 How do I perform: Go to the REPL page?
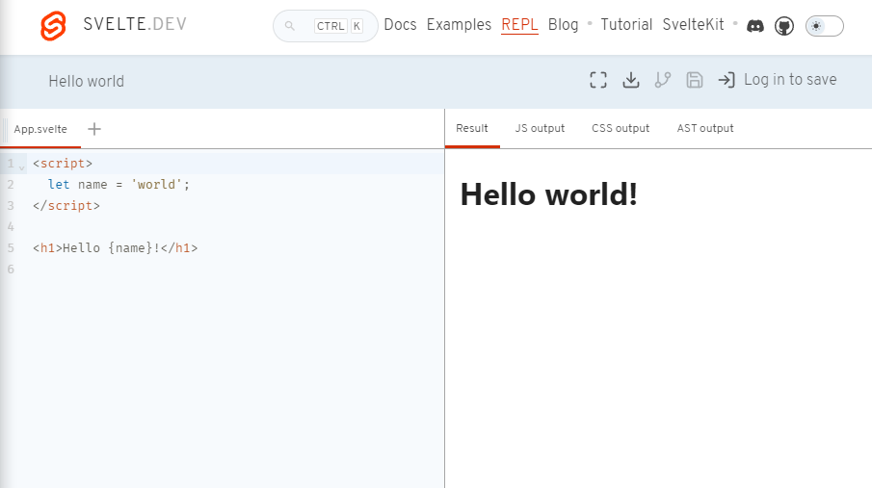pos(519,24)
